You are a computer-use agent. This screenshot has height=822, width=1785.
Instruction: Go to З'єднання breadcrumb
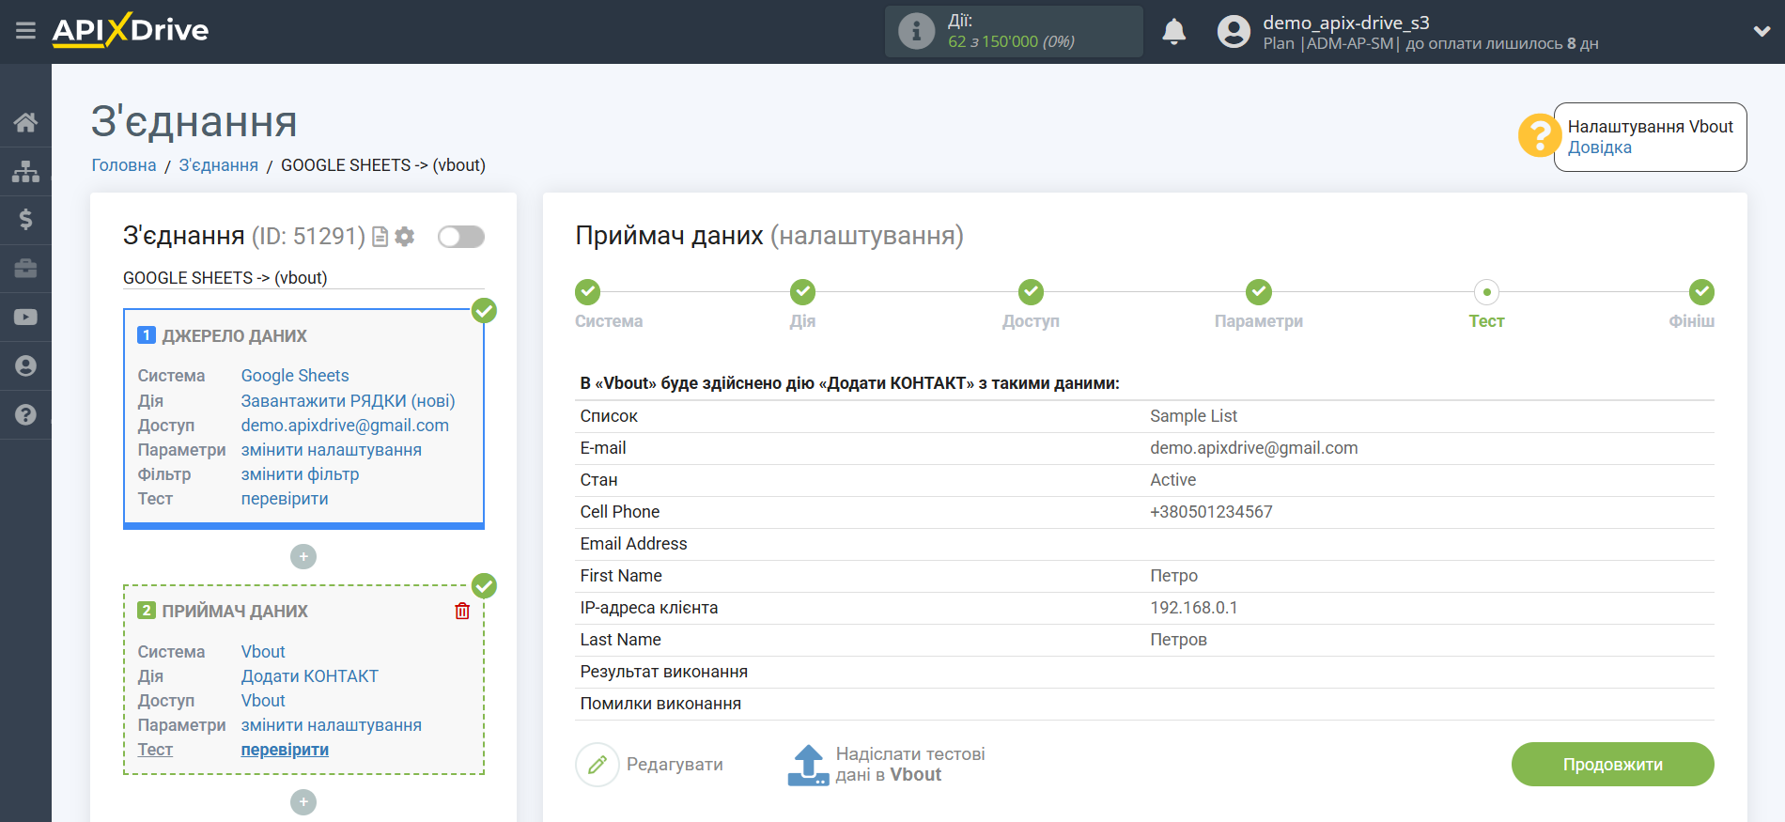click(219, 165)
